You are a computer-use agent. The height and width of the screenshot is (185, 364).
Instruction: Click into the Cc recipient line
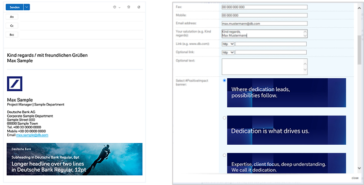(81, 26)
